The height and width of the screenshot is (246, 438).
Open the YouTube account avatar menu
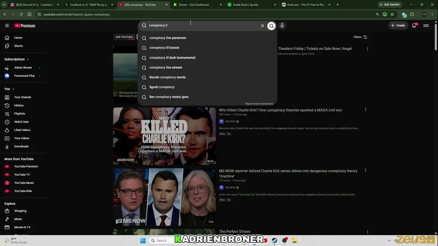click(x=426, y=26)
